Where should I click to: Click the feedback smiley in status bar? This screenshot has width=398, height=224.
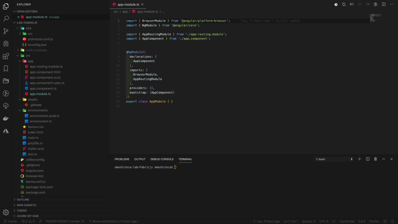(385, 221)
